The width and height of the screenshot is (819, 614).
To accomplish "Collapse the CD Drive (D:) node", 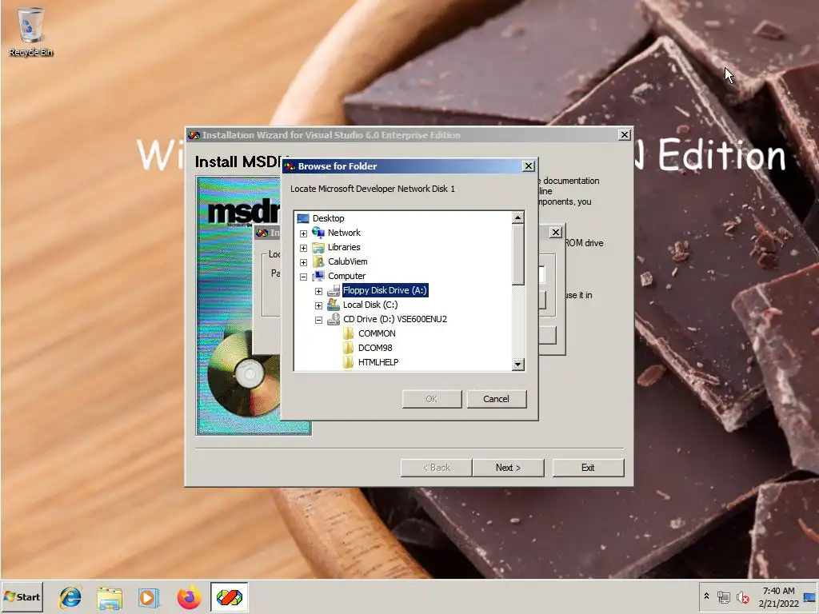I will tap(318, 320).
